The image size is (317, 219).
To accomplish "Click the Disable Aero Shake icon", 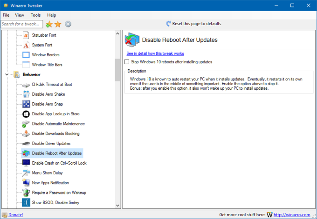I will 26,94.
